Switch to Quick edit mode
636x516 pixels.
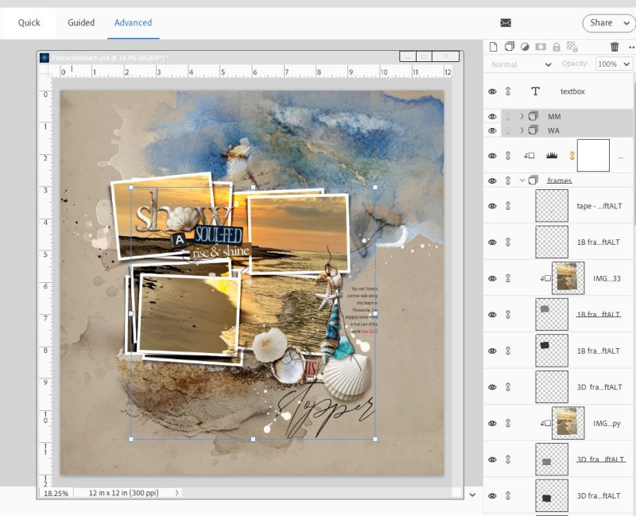[x=29, y=23]
